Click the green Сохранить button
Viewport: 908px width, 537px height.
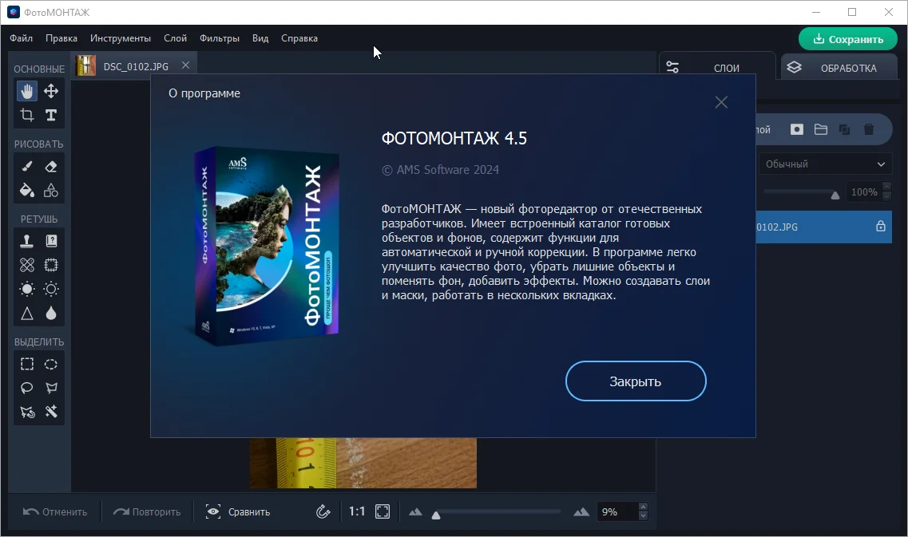pyautogui.click(x=847, y=39)
